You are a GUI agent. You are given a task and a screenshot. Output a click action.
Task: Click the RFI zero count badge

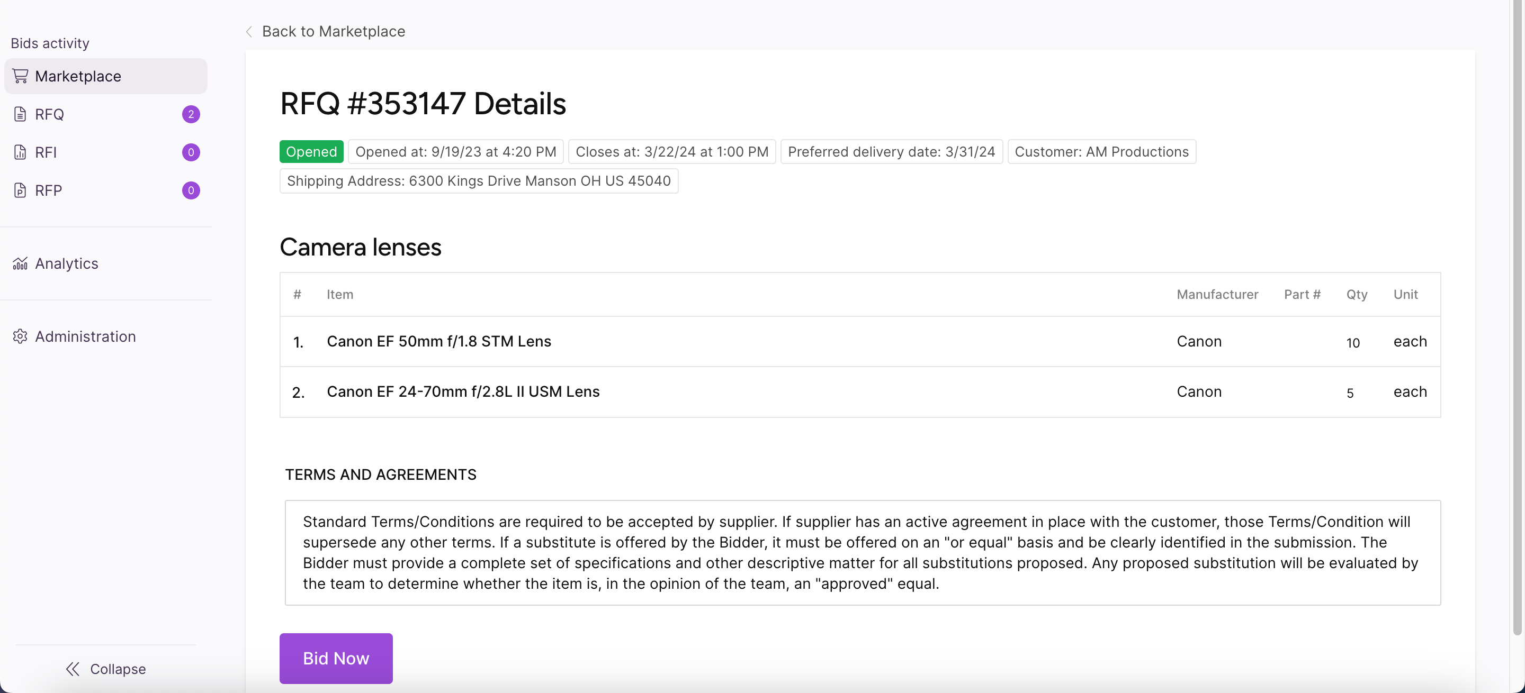(x=191, y=152)
